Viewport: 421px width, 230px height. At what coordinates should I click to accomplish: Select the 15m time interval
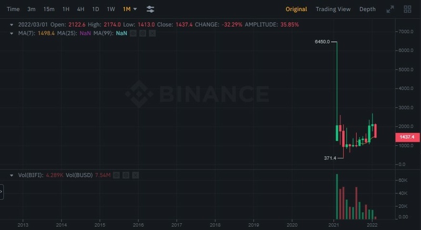pyautogui.click(x=49, y=9)
